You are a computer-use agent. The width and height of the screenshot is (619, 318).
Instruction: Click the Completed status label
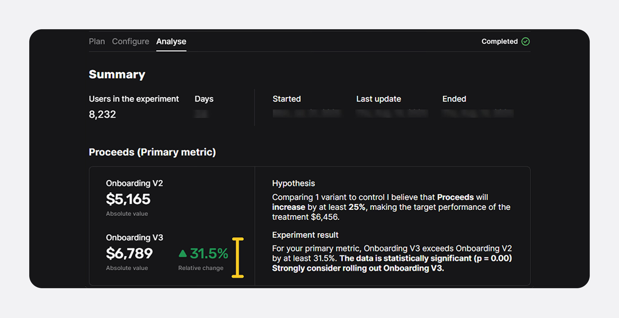(x=500, y=42)
